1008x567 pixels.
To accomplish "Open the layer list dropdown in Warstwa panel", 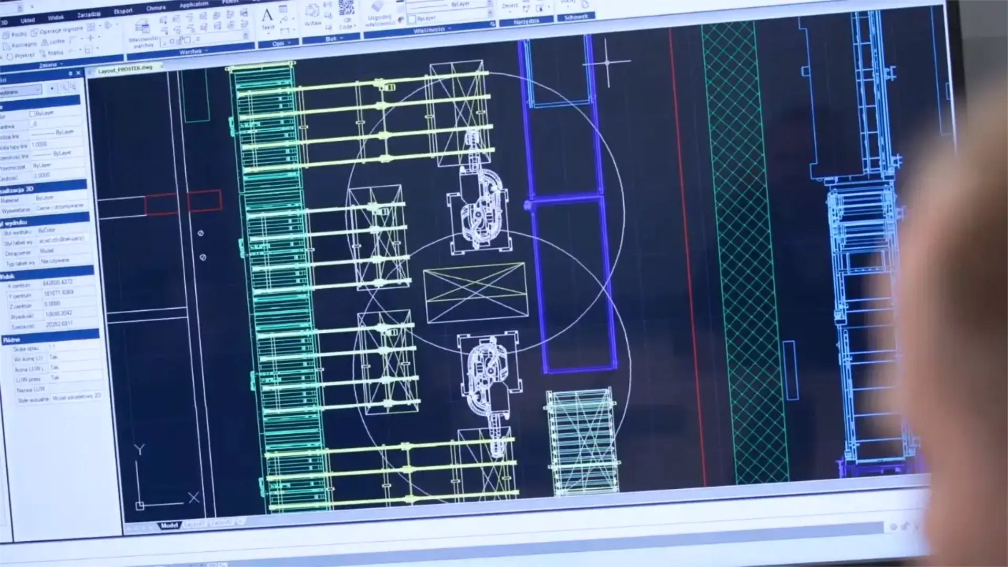I will pyautogui.click(x=245, y=36).
